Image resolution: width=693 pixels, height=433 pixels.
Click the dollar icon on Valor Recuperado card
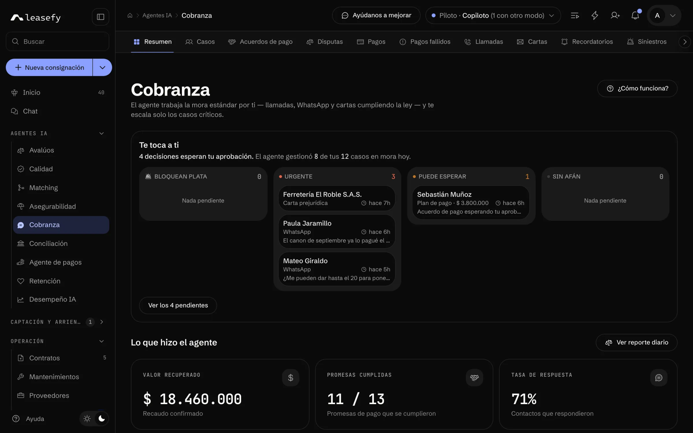pos(290,378)
